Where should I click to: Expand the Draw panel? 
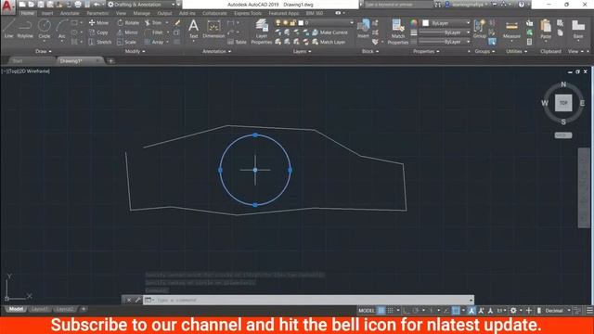click(x=44, y=51)
